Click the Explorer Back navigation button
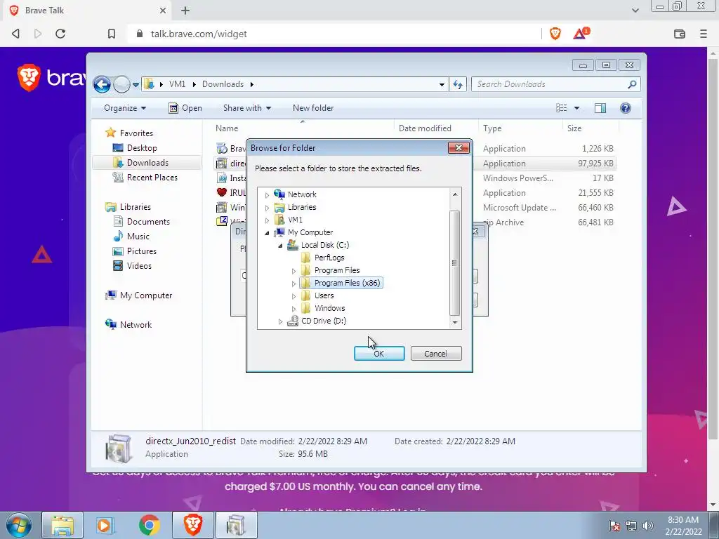Screen dimensions: 719x539 tap(102, 84)
